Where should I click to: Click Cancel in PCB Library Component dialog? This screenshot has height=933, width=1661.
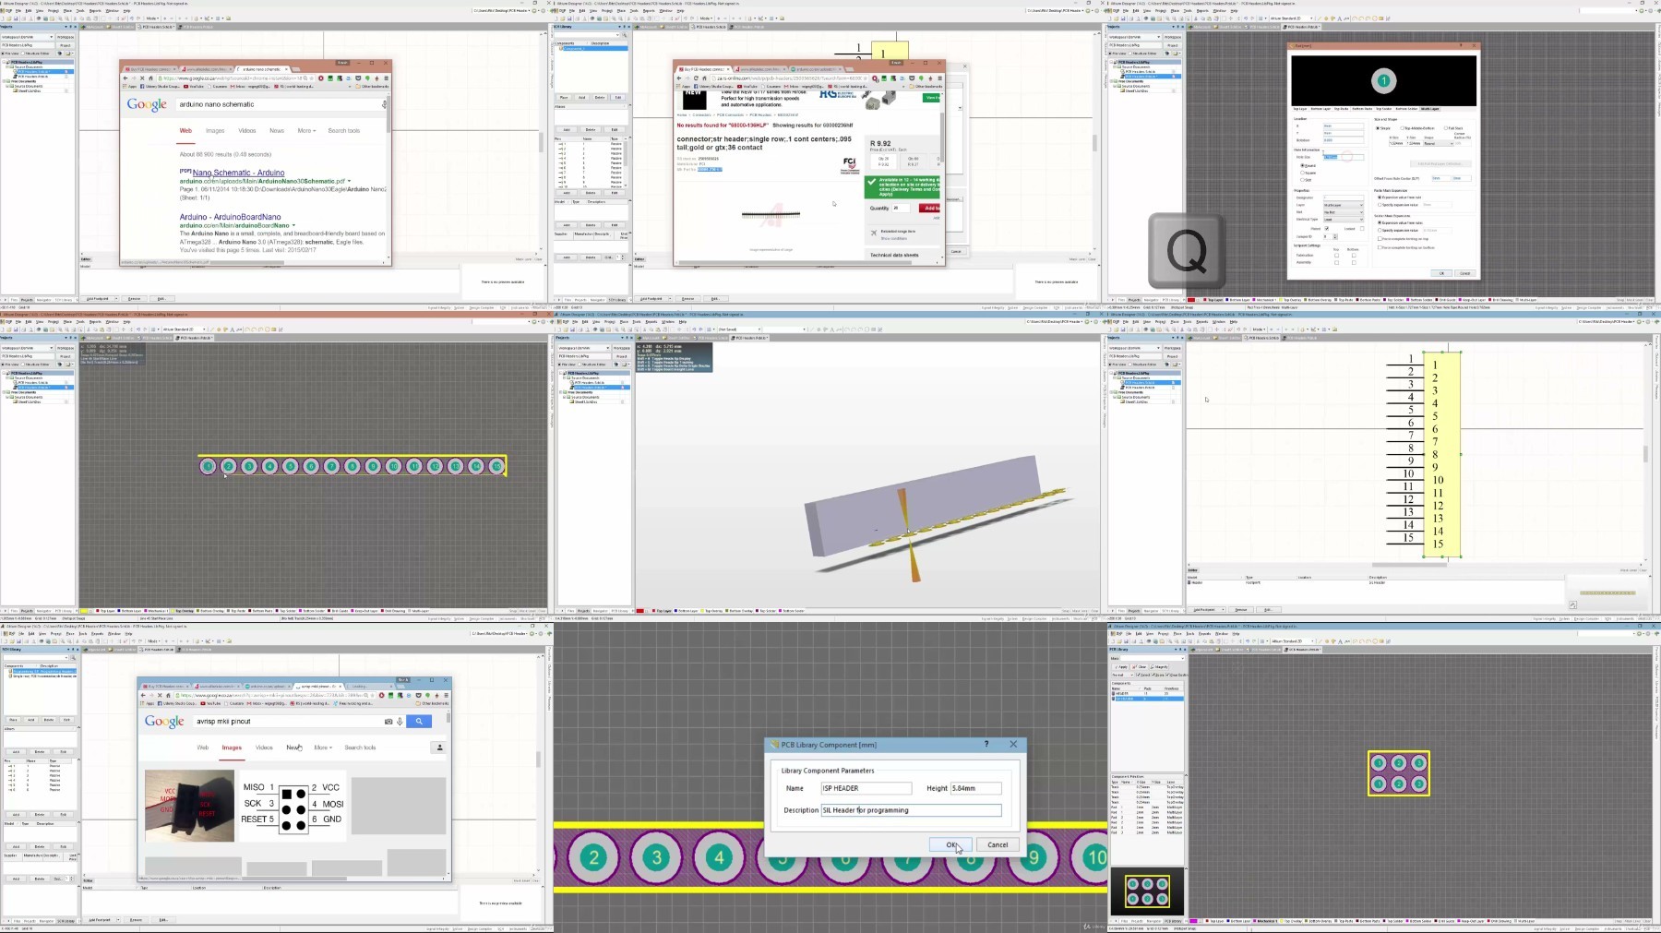998,844
